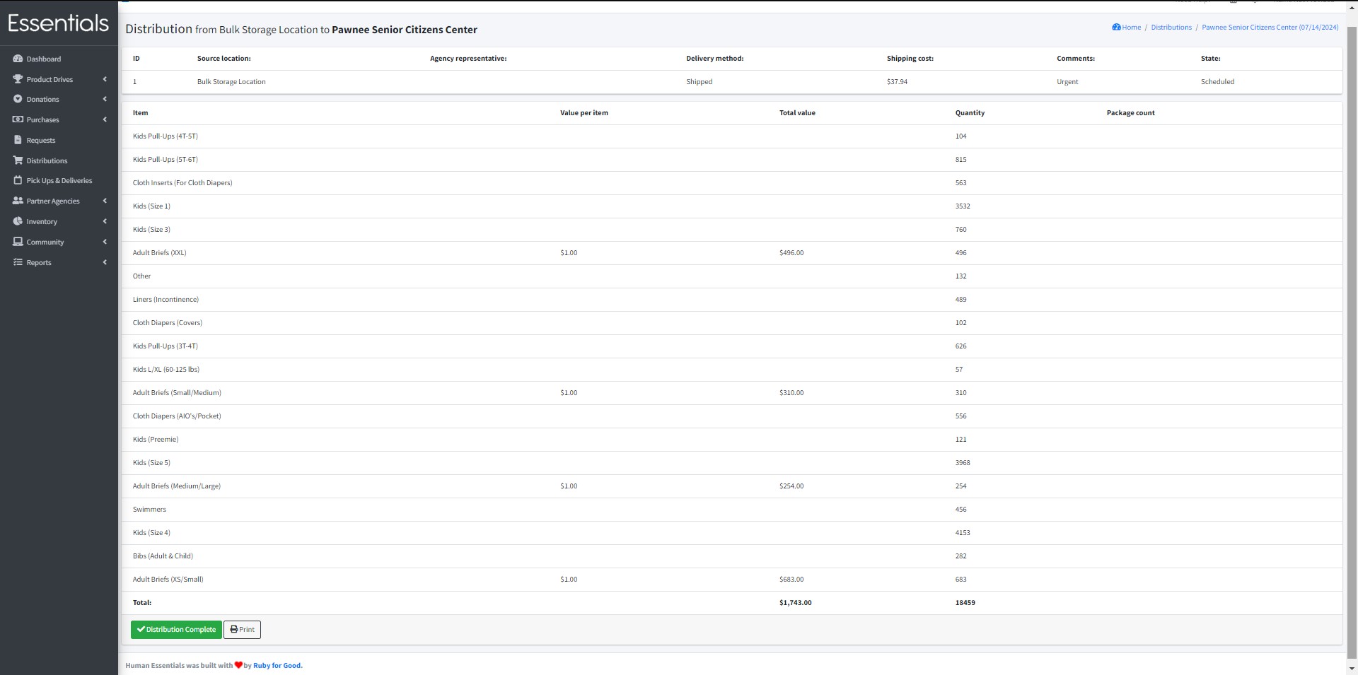Click the Adult Briefs (XXL) item name

[x=160, y=252]
